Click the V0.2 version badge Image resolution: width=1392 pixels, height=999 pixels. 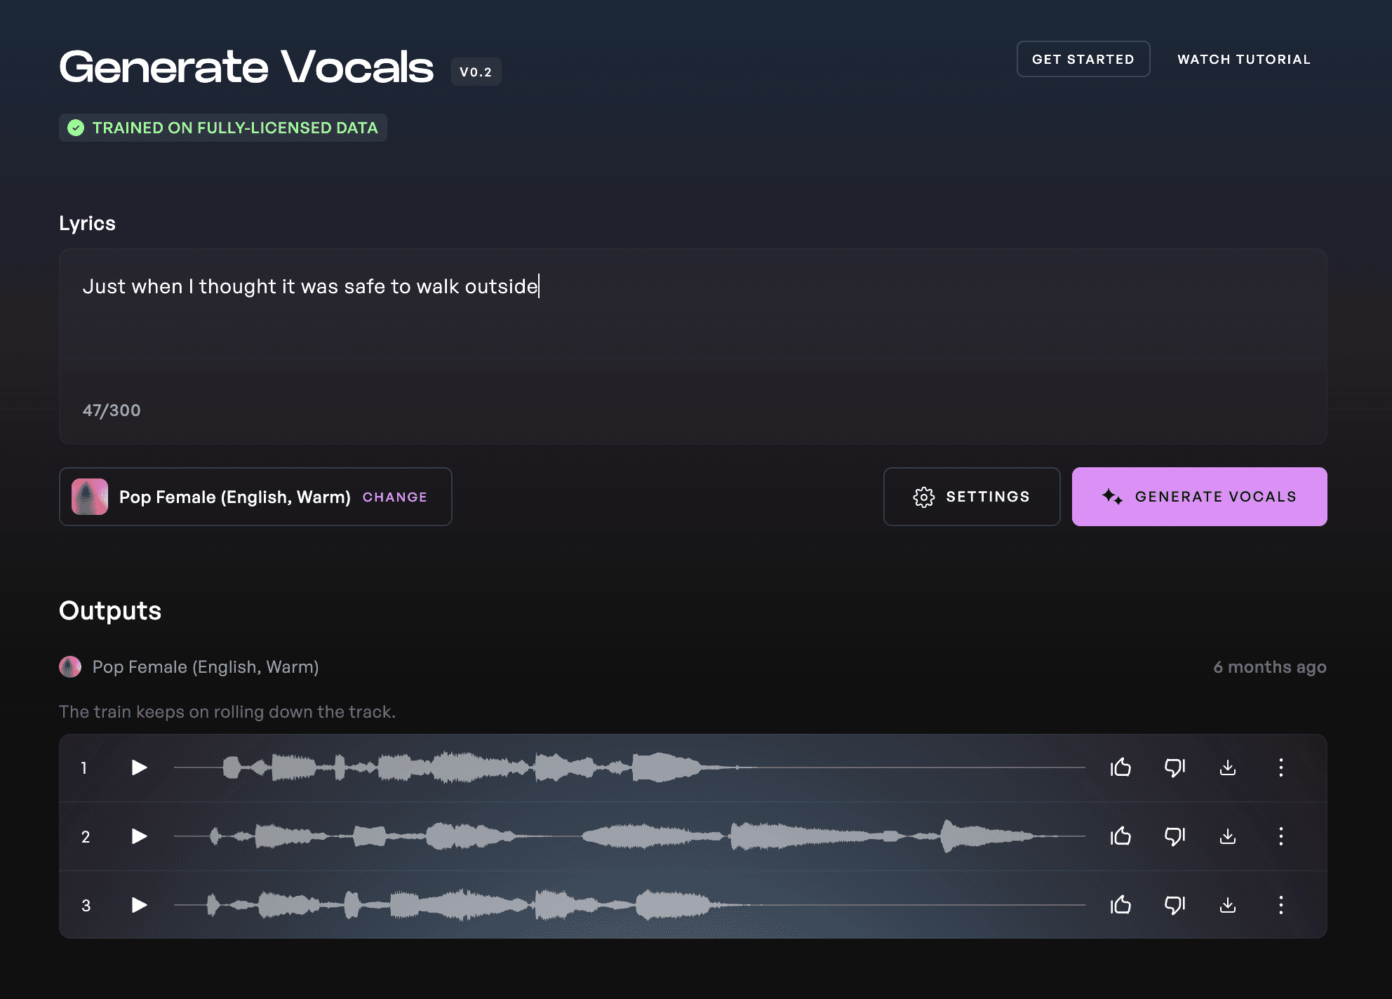click(x=476, y=72)
